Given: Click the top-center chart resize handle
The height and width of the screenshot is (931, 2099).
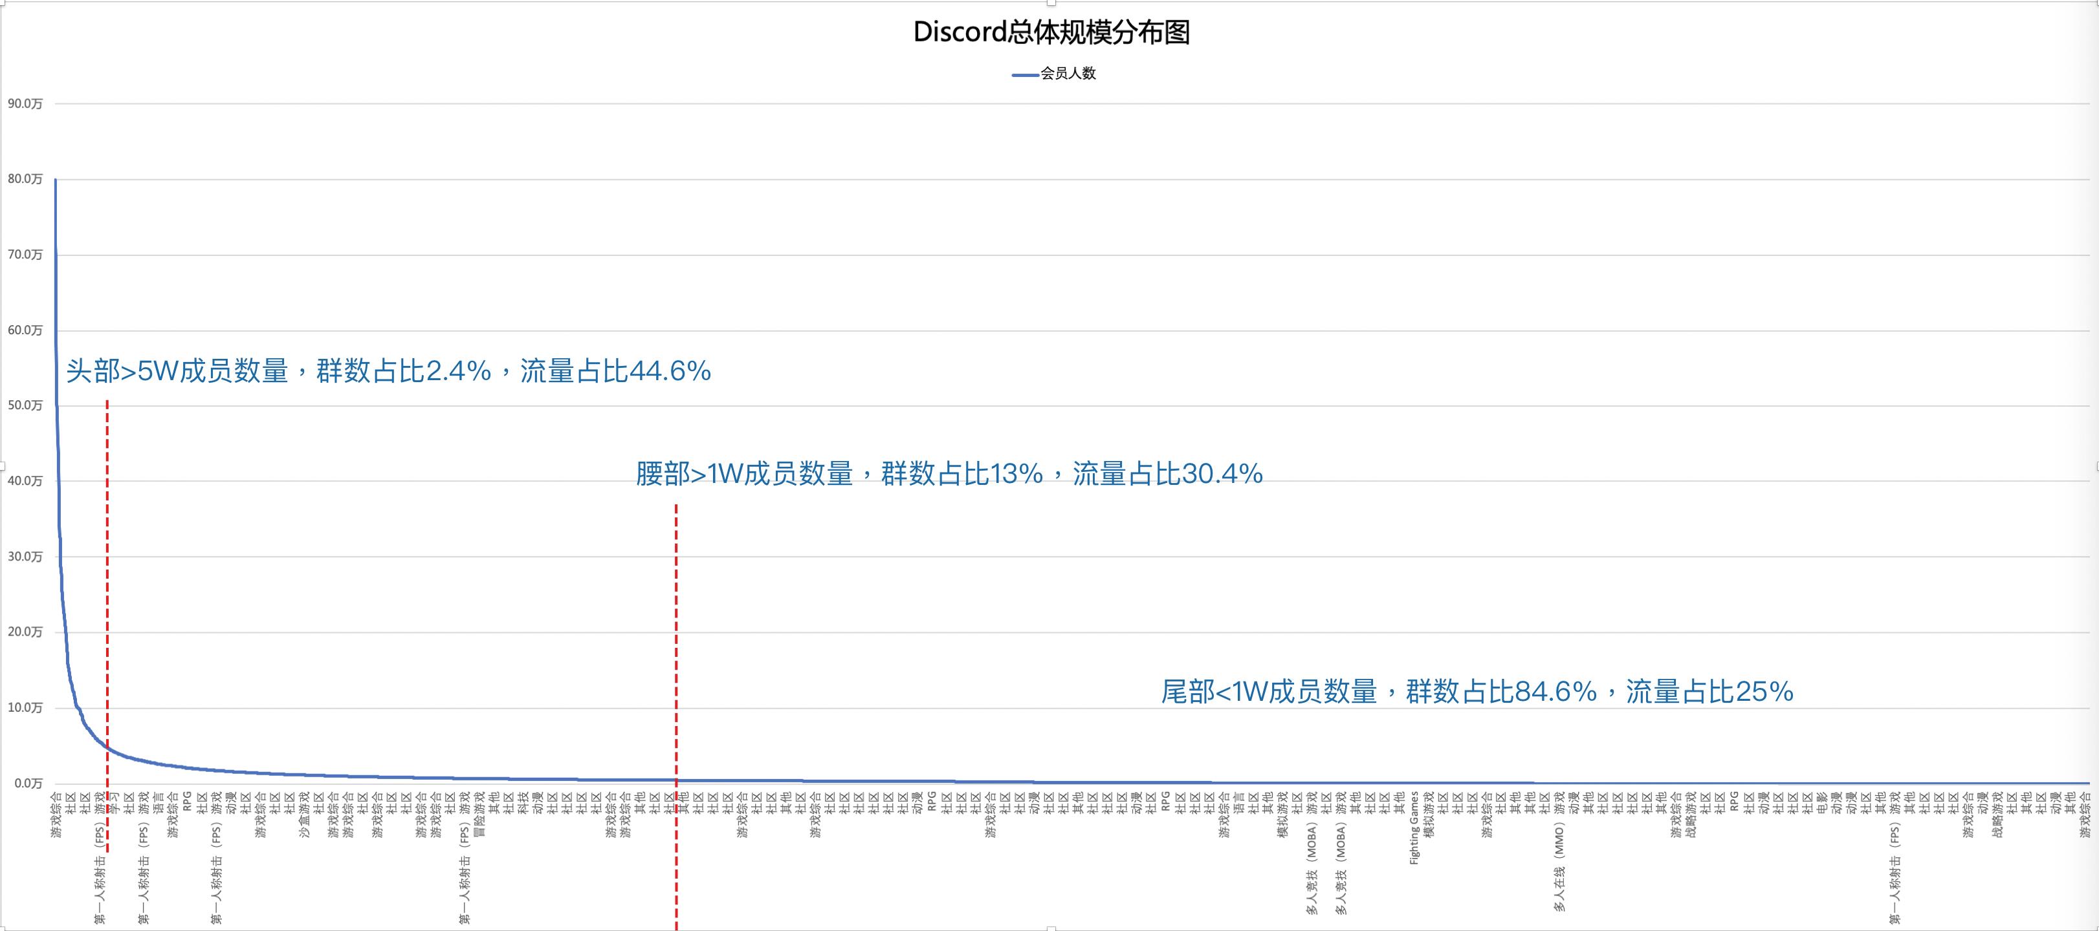Looking at the screenshot, I should click(1051, 3).
